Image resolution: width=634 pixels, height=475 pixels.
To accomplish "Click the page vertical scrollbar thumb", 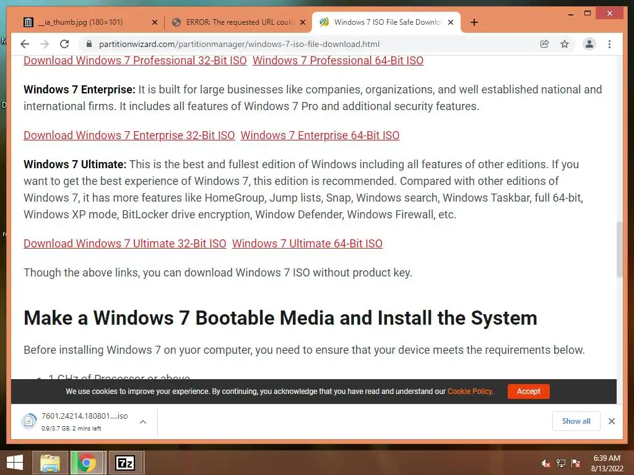I will (619, 249).
